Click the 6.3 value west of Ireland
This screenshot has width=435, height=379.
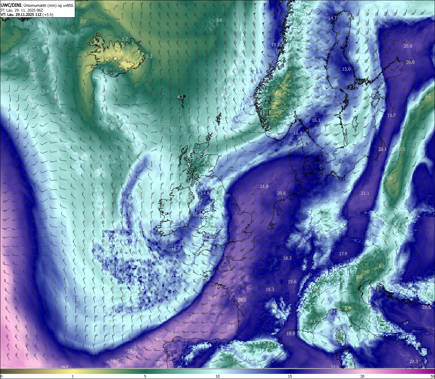[x=114, y=191]
